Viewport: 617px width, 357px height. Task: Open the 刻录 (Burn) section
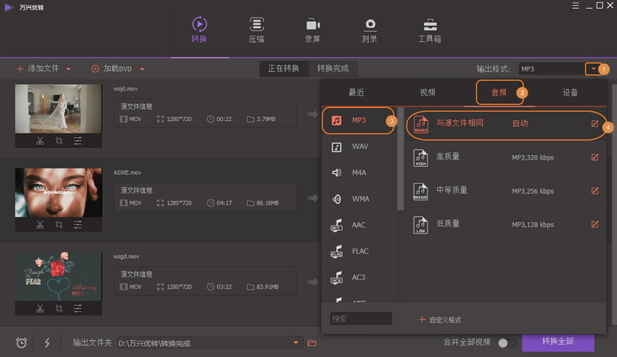pos(369,30)
